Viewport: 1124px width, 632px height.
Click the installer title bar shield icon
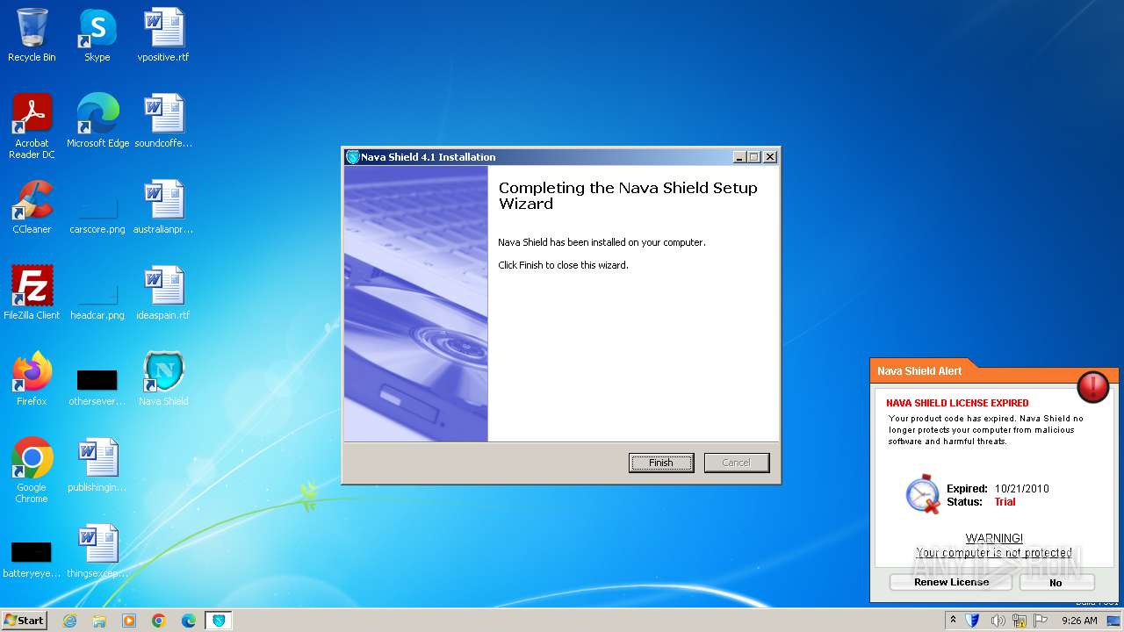[353, 157]
